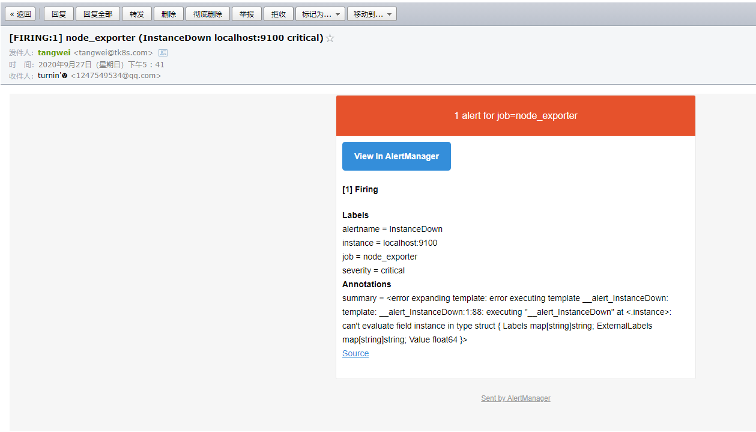Click the 回复 reply button
Image resolution: width=756 pixels, height=432 pixels.
point(59,14)
